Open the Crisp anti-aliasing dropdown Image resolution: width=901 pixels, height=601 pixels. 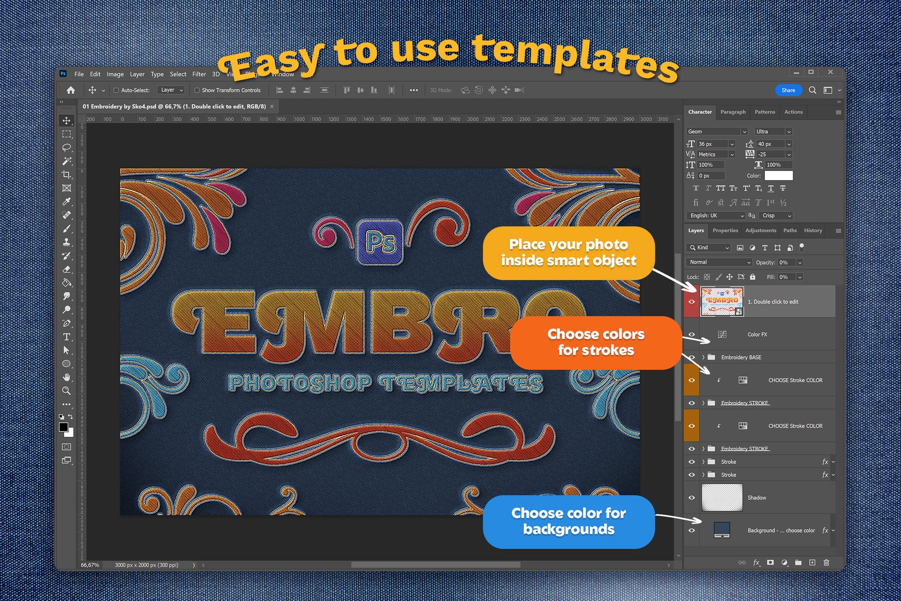click(776, 215)
